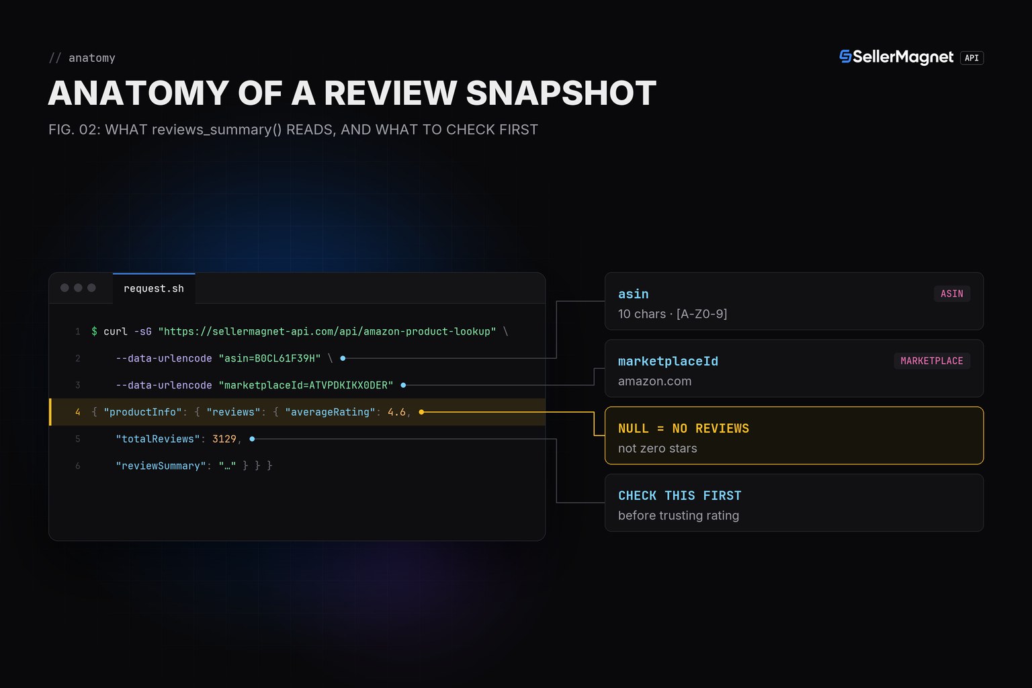Click the yellow connector dot on line 4
The height and width of the screenshot is (688, 1032).
click(x=421, y=412)
